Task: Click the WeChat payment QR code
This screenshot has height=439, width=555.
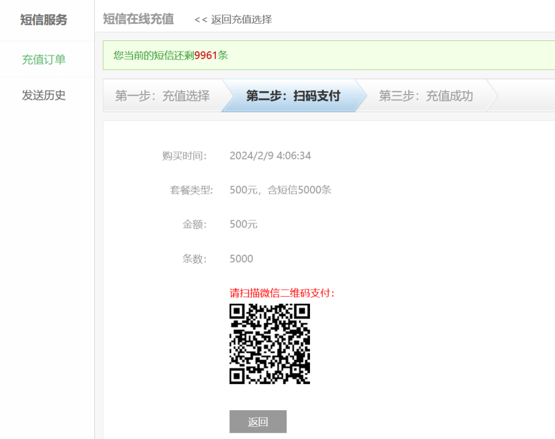Action: [269, 344]
